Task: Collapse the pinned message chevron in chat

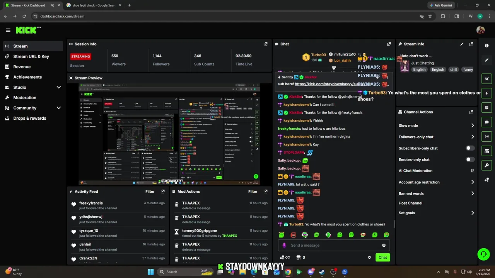Action: pos(388,85)
